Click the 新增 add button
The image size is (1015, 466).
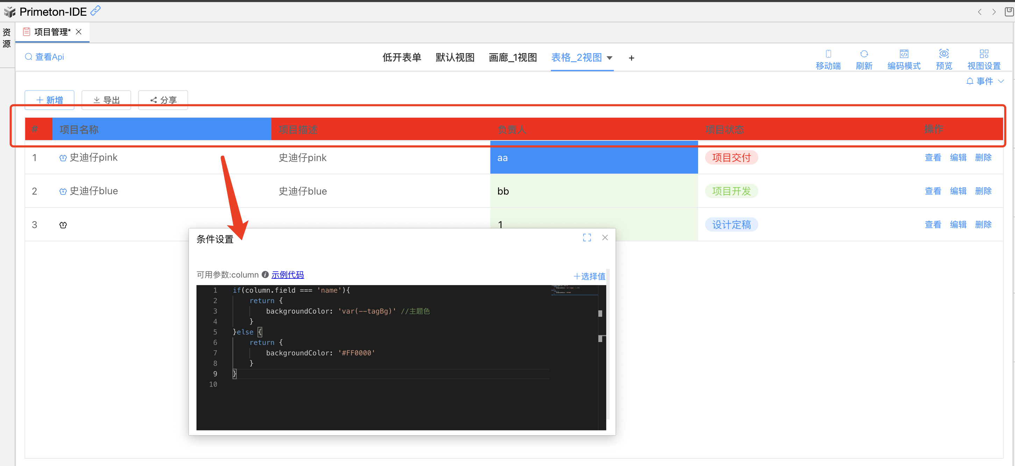(x=50, y=100)
